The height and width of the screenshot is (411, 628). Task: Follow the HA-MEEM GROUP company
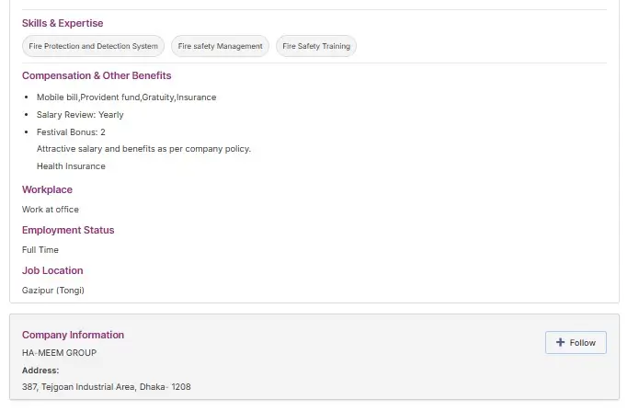click(576, 342)
